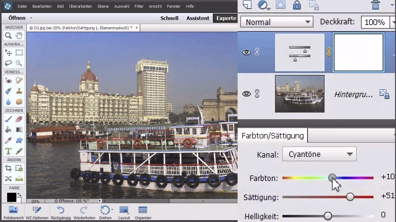Add a layer mask in the Layers panel
This screenshot has height=222, width=396.
(x=280, y=5)
